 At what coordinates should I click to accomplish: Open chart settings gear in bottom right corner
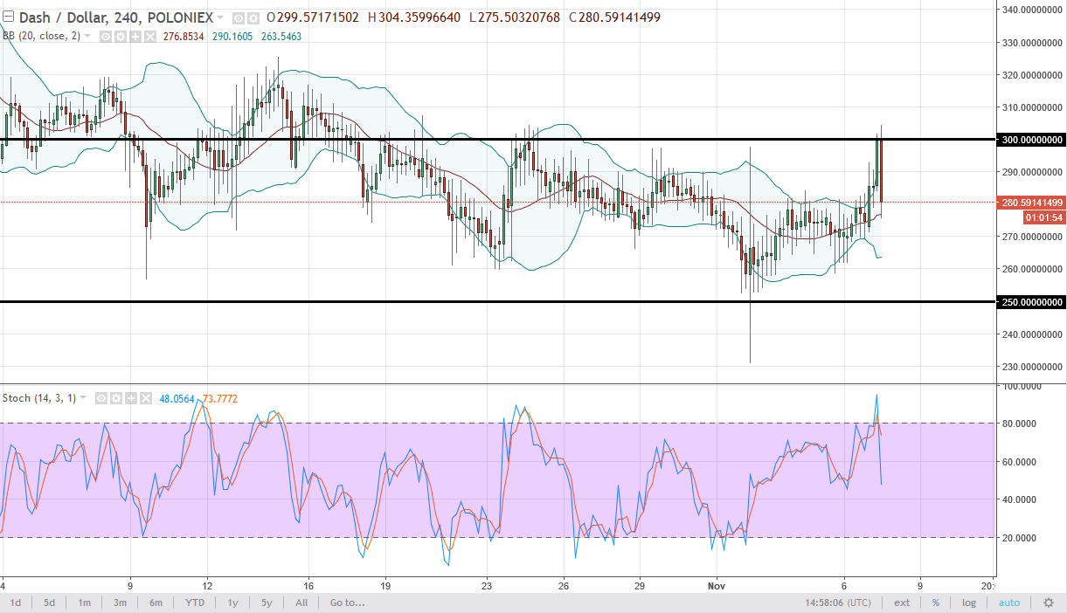tap(1049, 603)
